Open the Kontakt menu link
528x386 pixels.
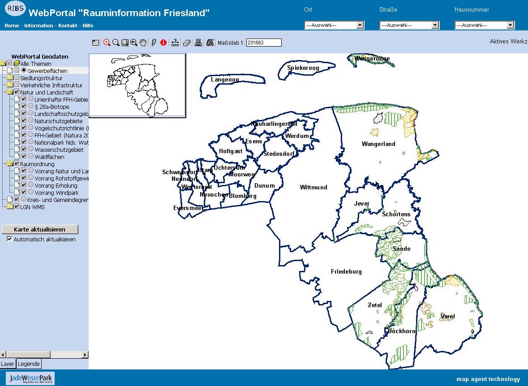[x=68, y=26]
